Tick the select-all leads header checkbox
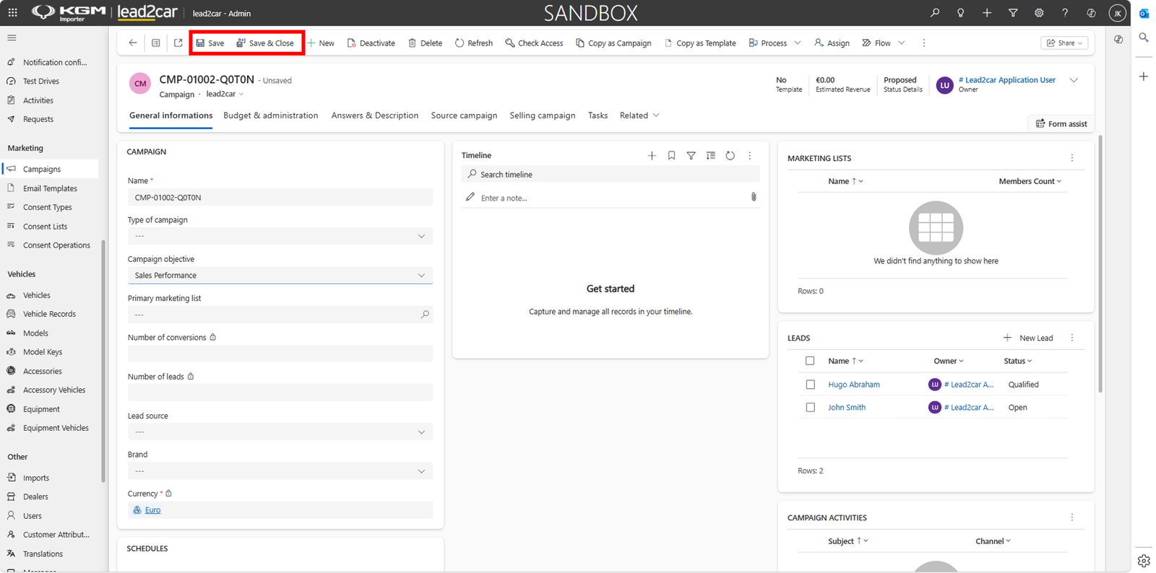This screenshot has height=573, width=1156. pyautogui.click(x=810, y=361)
